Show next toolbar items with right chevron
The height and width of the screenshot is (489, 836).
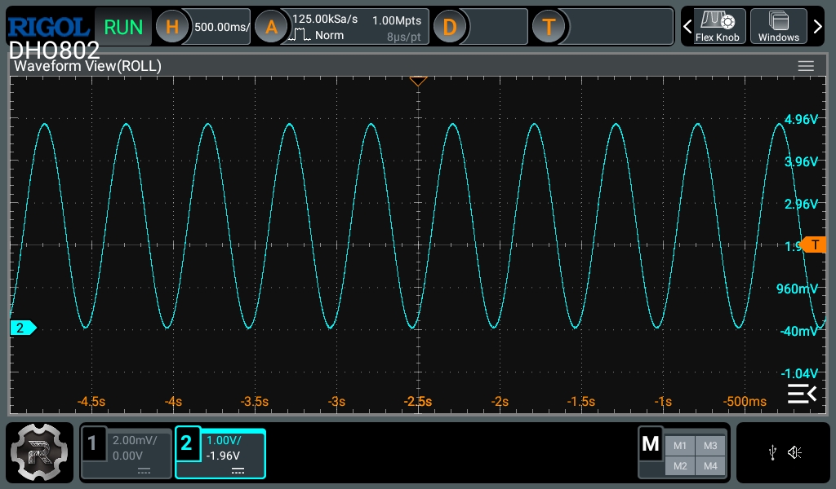pyautogui.click(x=817, y=26)
